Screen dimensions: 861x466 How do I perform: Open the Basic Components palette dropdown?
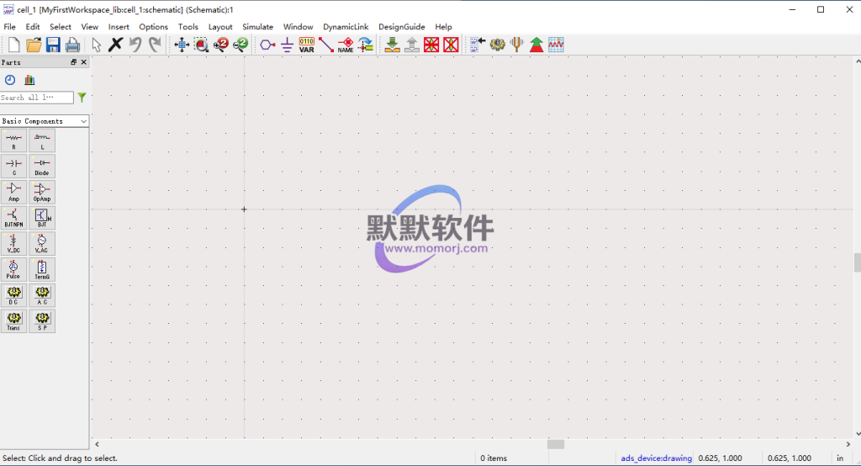45,121
